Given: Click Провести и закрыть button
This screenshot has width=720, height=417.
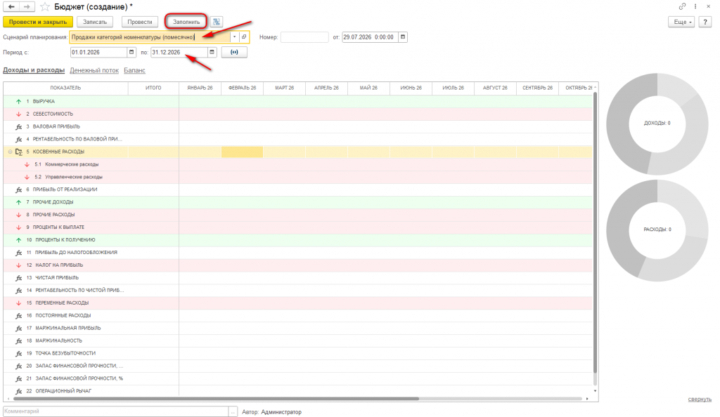Looking at the screenshot, I should [x=38, y=22].
